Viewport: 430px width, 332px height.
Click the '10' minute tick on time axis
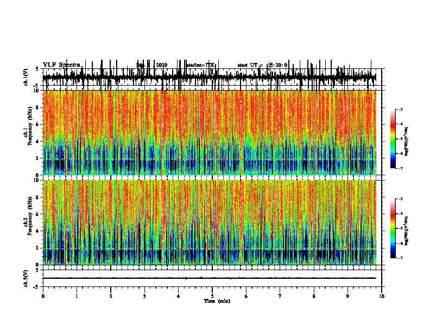tap(382, 296)
